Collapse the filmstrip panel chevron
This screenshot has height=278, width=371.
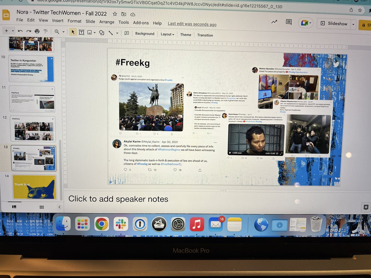pyautogui.click(x=59, y=207)
